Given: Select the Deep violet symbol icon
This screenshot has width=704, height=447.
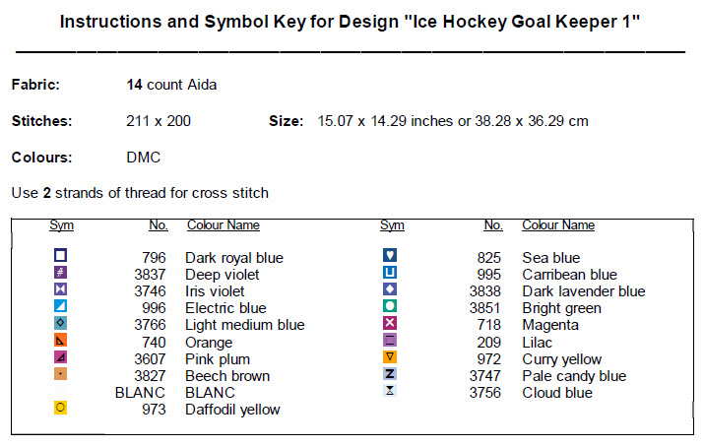Looking at the screenshot, I should (61, 273).
